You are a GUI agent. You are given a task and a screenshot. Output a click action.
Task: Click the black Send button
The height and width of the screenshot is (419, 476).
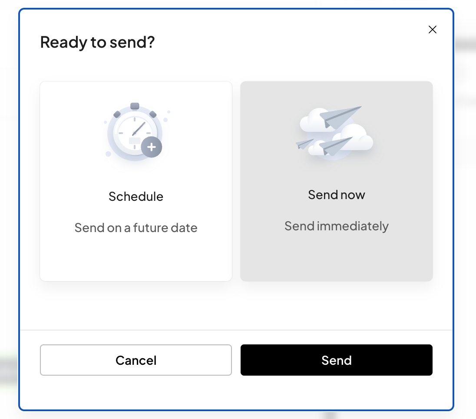point(336,360)
